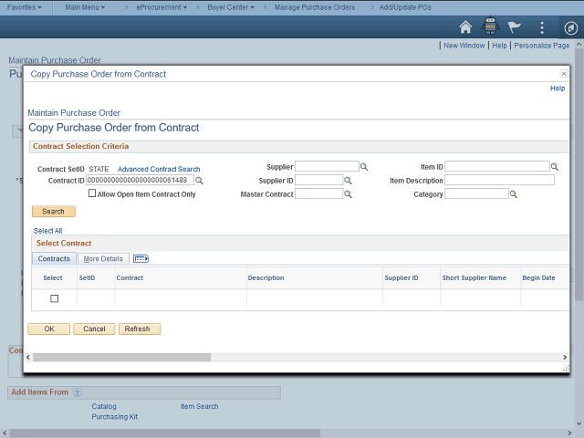Check the Select box in contract row
Viewport: 584px width, 438px height.
54,298
